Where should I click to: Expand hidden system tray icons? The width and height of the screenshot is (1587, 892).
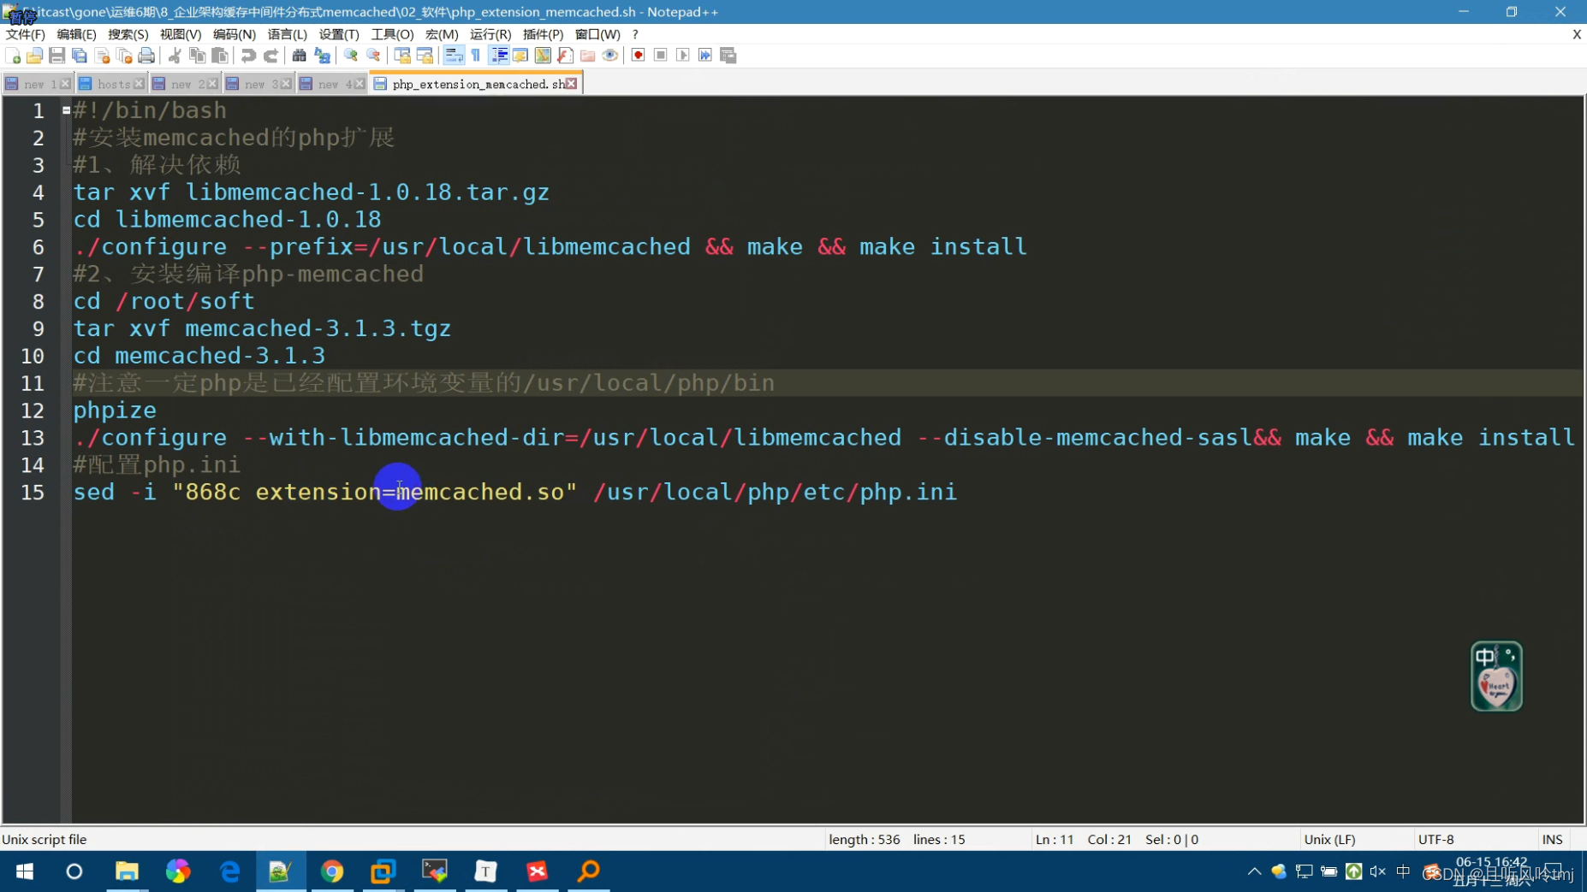(1253, 871)
